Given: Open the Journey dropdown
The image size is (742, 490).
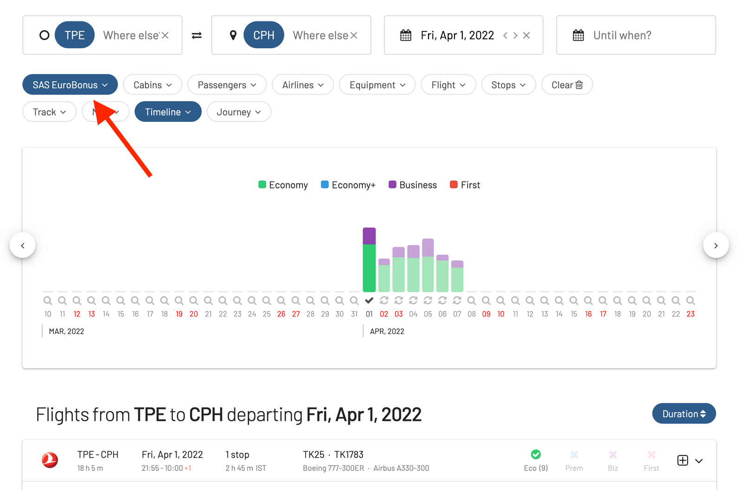Looking at the screenshot, I should coord(239,111).
